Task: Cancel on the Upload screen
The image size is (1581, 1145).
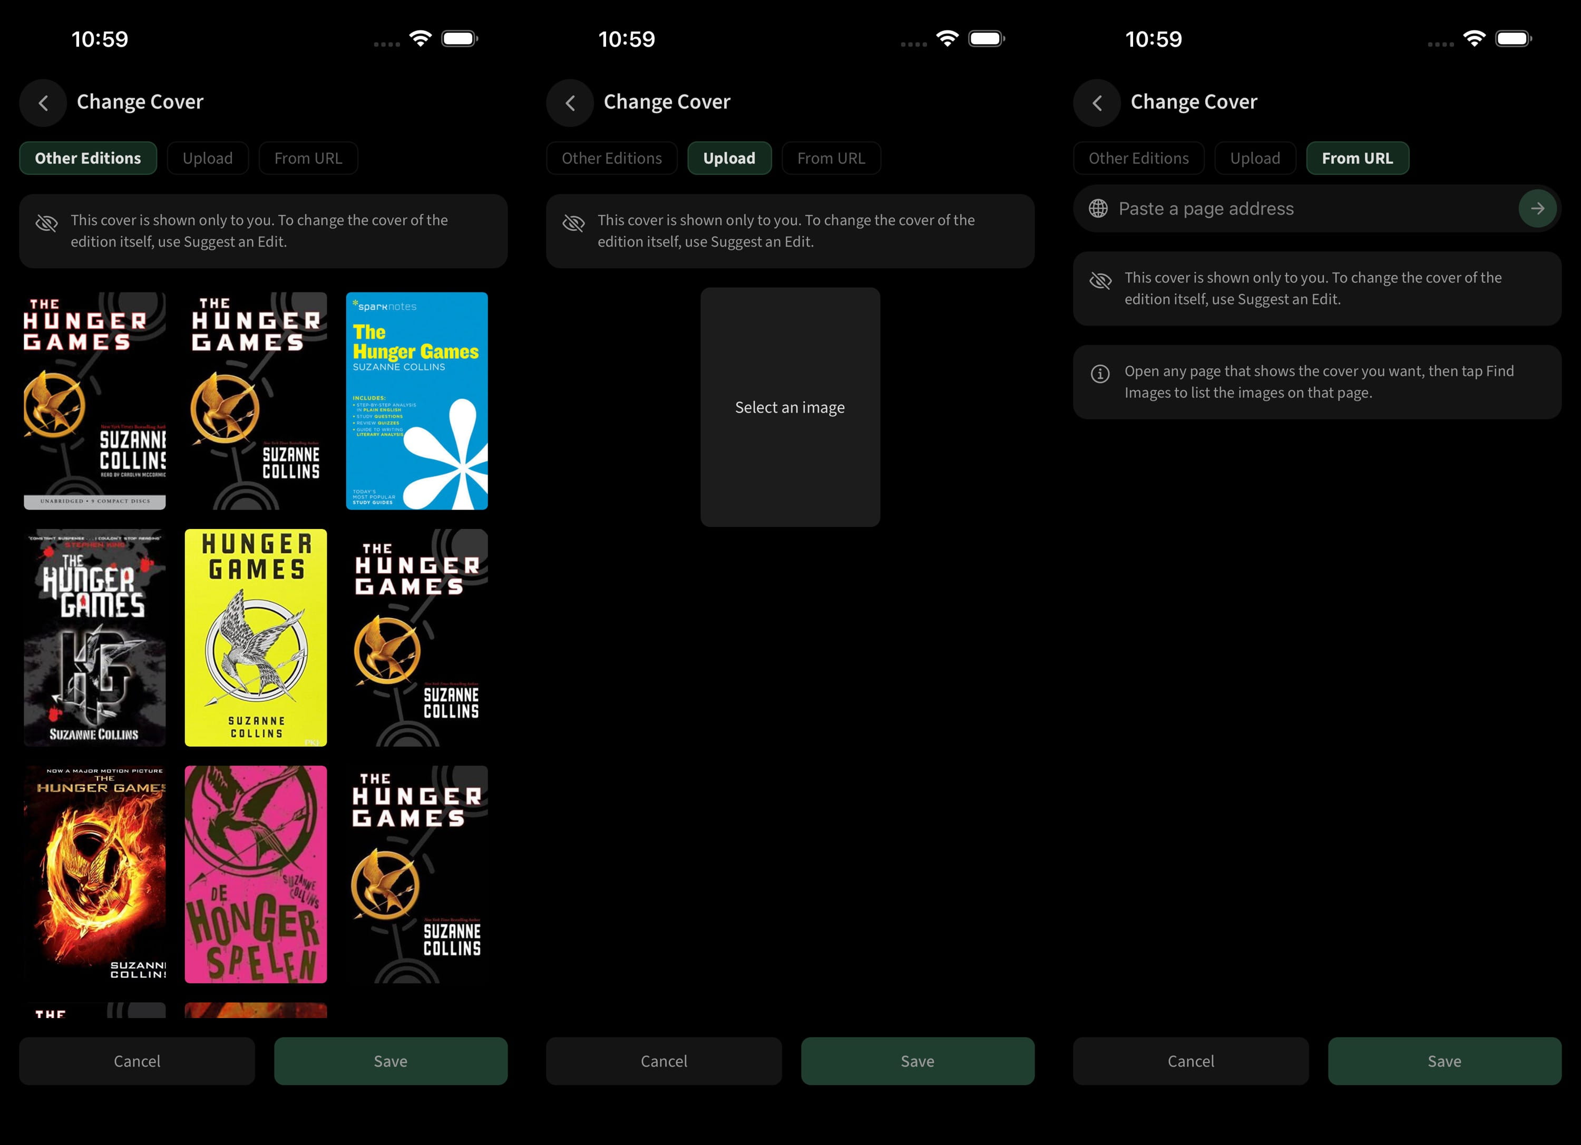Action: (665, 1061)
